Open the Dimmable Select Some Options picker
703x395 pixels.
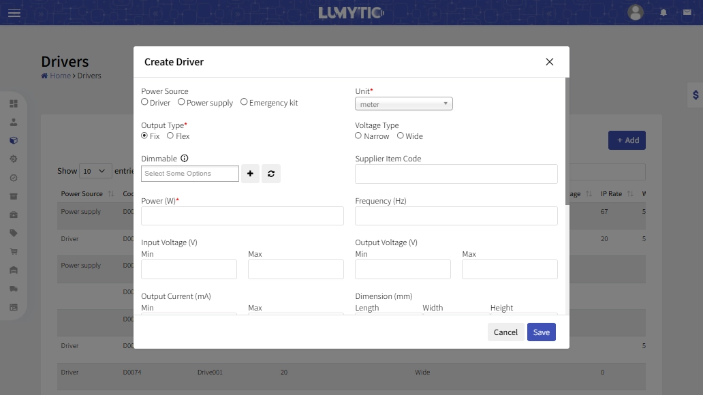[x=189, y=174]
